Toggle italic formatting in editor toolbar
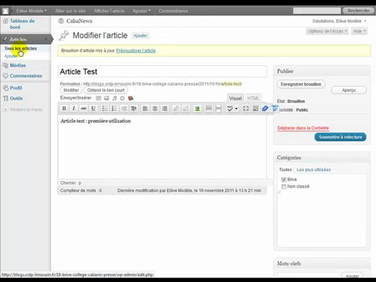The width and height of the screenshot is (376, 282). point(74,108)
